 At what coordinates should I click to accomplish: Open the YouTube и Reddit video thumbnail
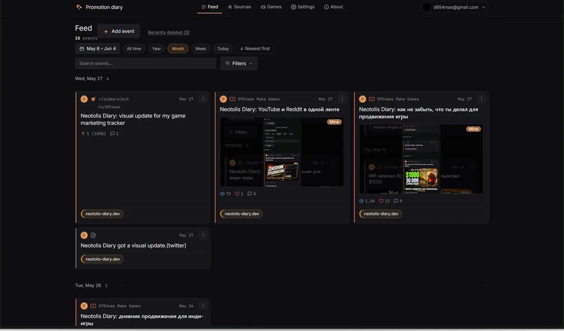tap(282, 152)
